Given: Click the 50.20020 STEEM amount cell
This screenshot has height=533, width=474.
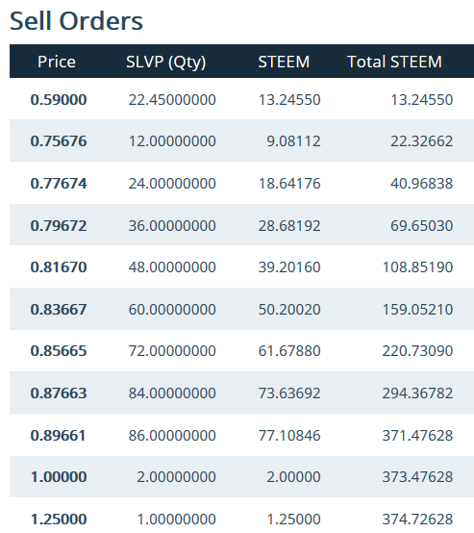Looking at the screenshot, I should pos(289,310).
